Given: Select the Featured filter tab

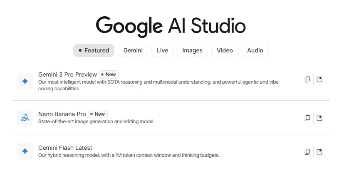Looking at the screenshot, I should (x=94, y=50).
